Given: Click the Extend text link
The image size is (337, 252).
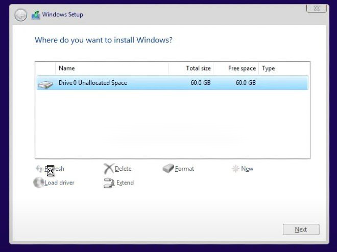Looking at the screenshot, I should pos(125,182).
